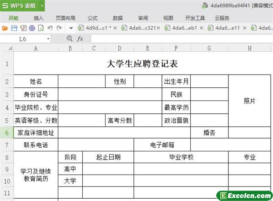273x201 pixels.
Task: Click the 姓名 cell
Action: click(35, 81)
